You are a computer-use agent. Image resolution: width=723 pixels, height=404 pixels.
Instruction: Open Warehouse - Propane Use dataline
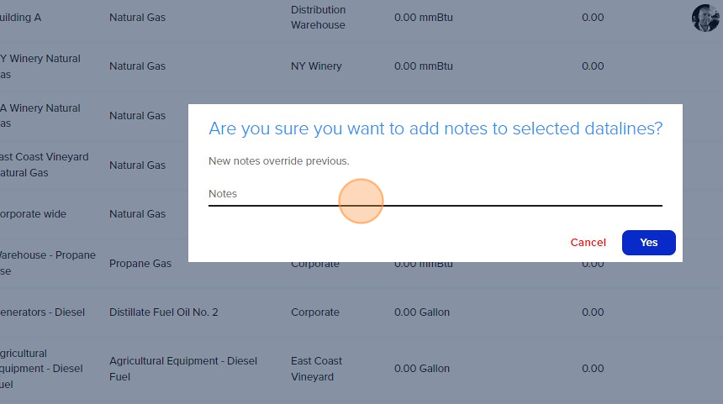[47, 263]
